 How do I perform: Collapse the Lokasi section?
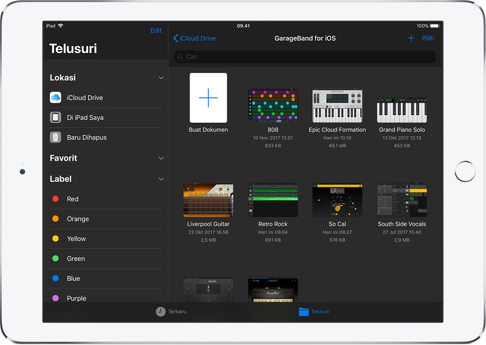[x=161, y=78]
